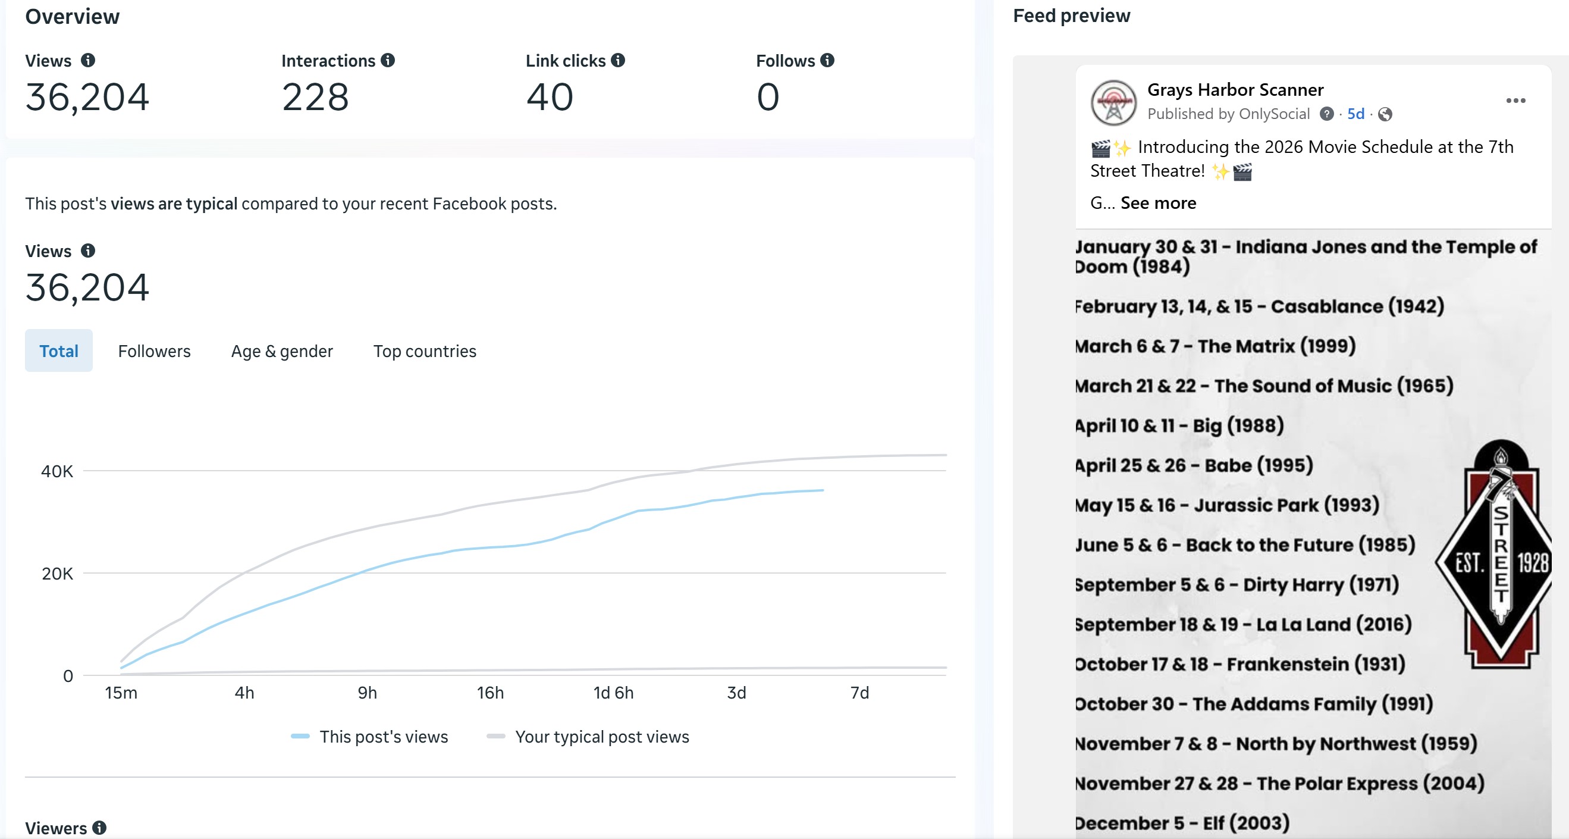Click the public globe audience icon
The width and height of the screenshot is (1569, 839).
pyautogui.click(x=1385, y=115)
